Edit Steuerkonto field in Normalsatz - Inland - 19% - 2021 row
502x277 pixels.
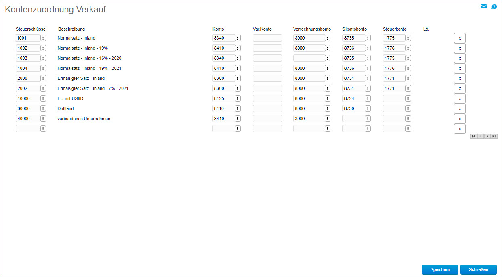(394, 68)
